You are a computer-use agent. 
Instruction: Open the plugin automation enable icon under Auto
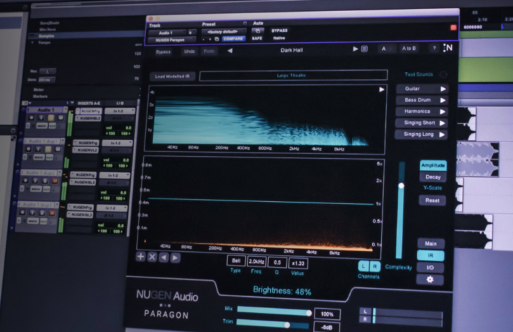[258, 30]
